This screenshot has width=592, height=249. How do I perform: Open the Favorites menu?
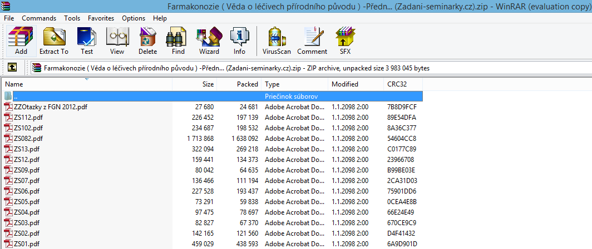[101, 18]
